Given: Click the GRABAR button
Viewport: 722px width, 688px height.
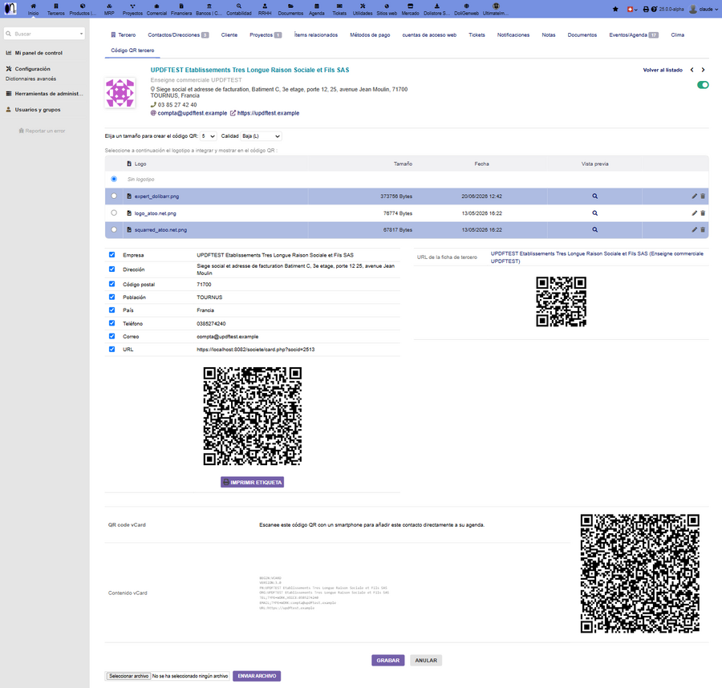Looking at the screenshot, I should (388, 661).
